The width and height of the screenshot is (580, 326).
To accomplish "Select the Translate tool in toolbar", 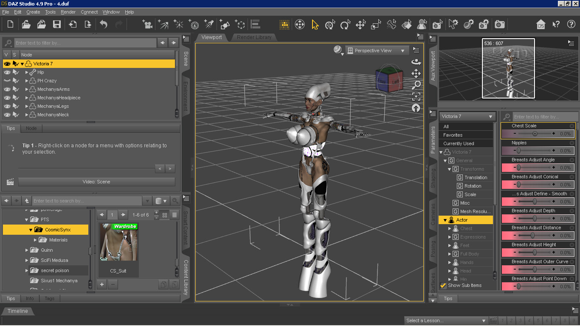I will click(360, 25).
